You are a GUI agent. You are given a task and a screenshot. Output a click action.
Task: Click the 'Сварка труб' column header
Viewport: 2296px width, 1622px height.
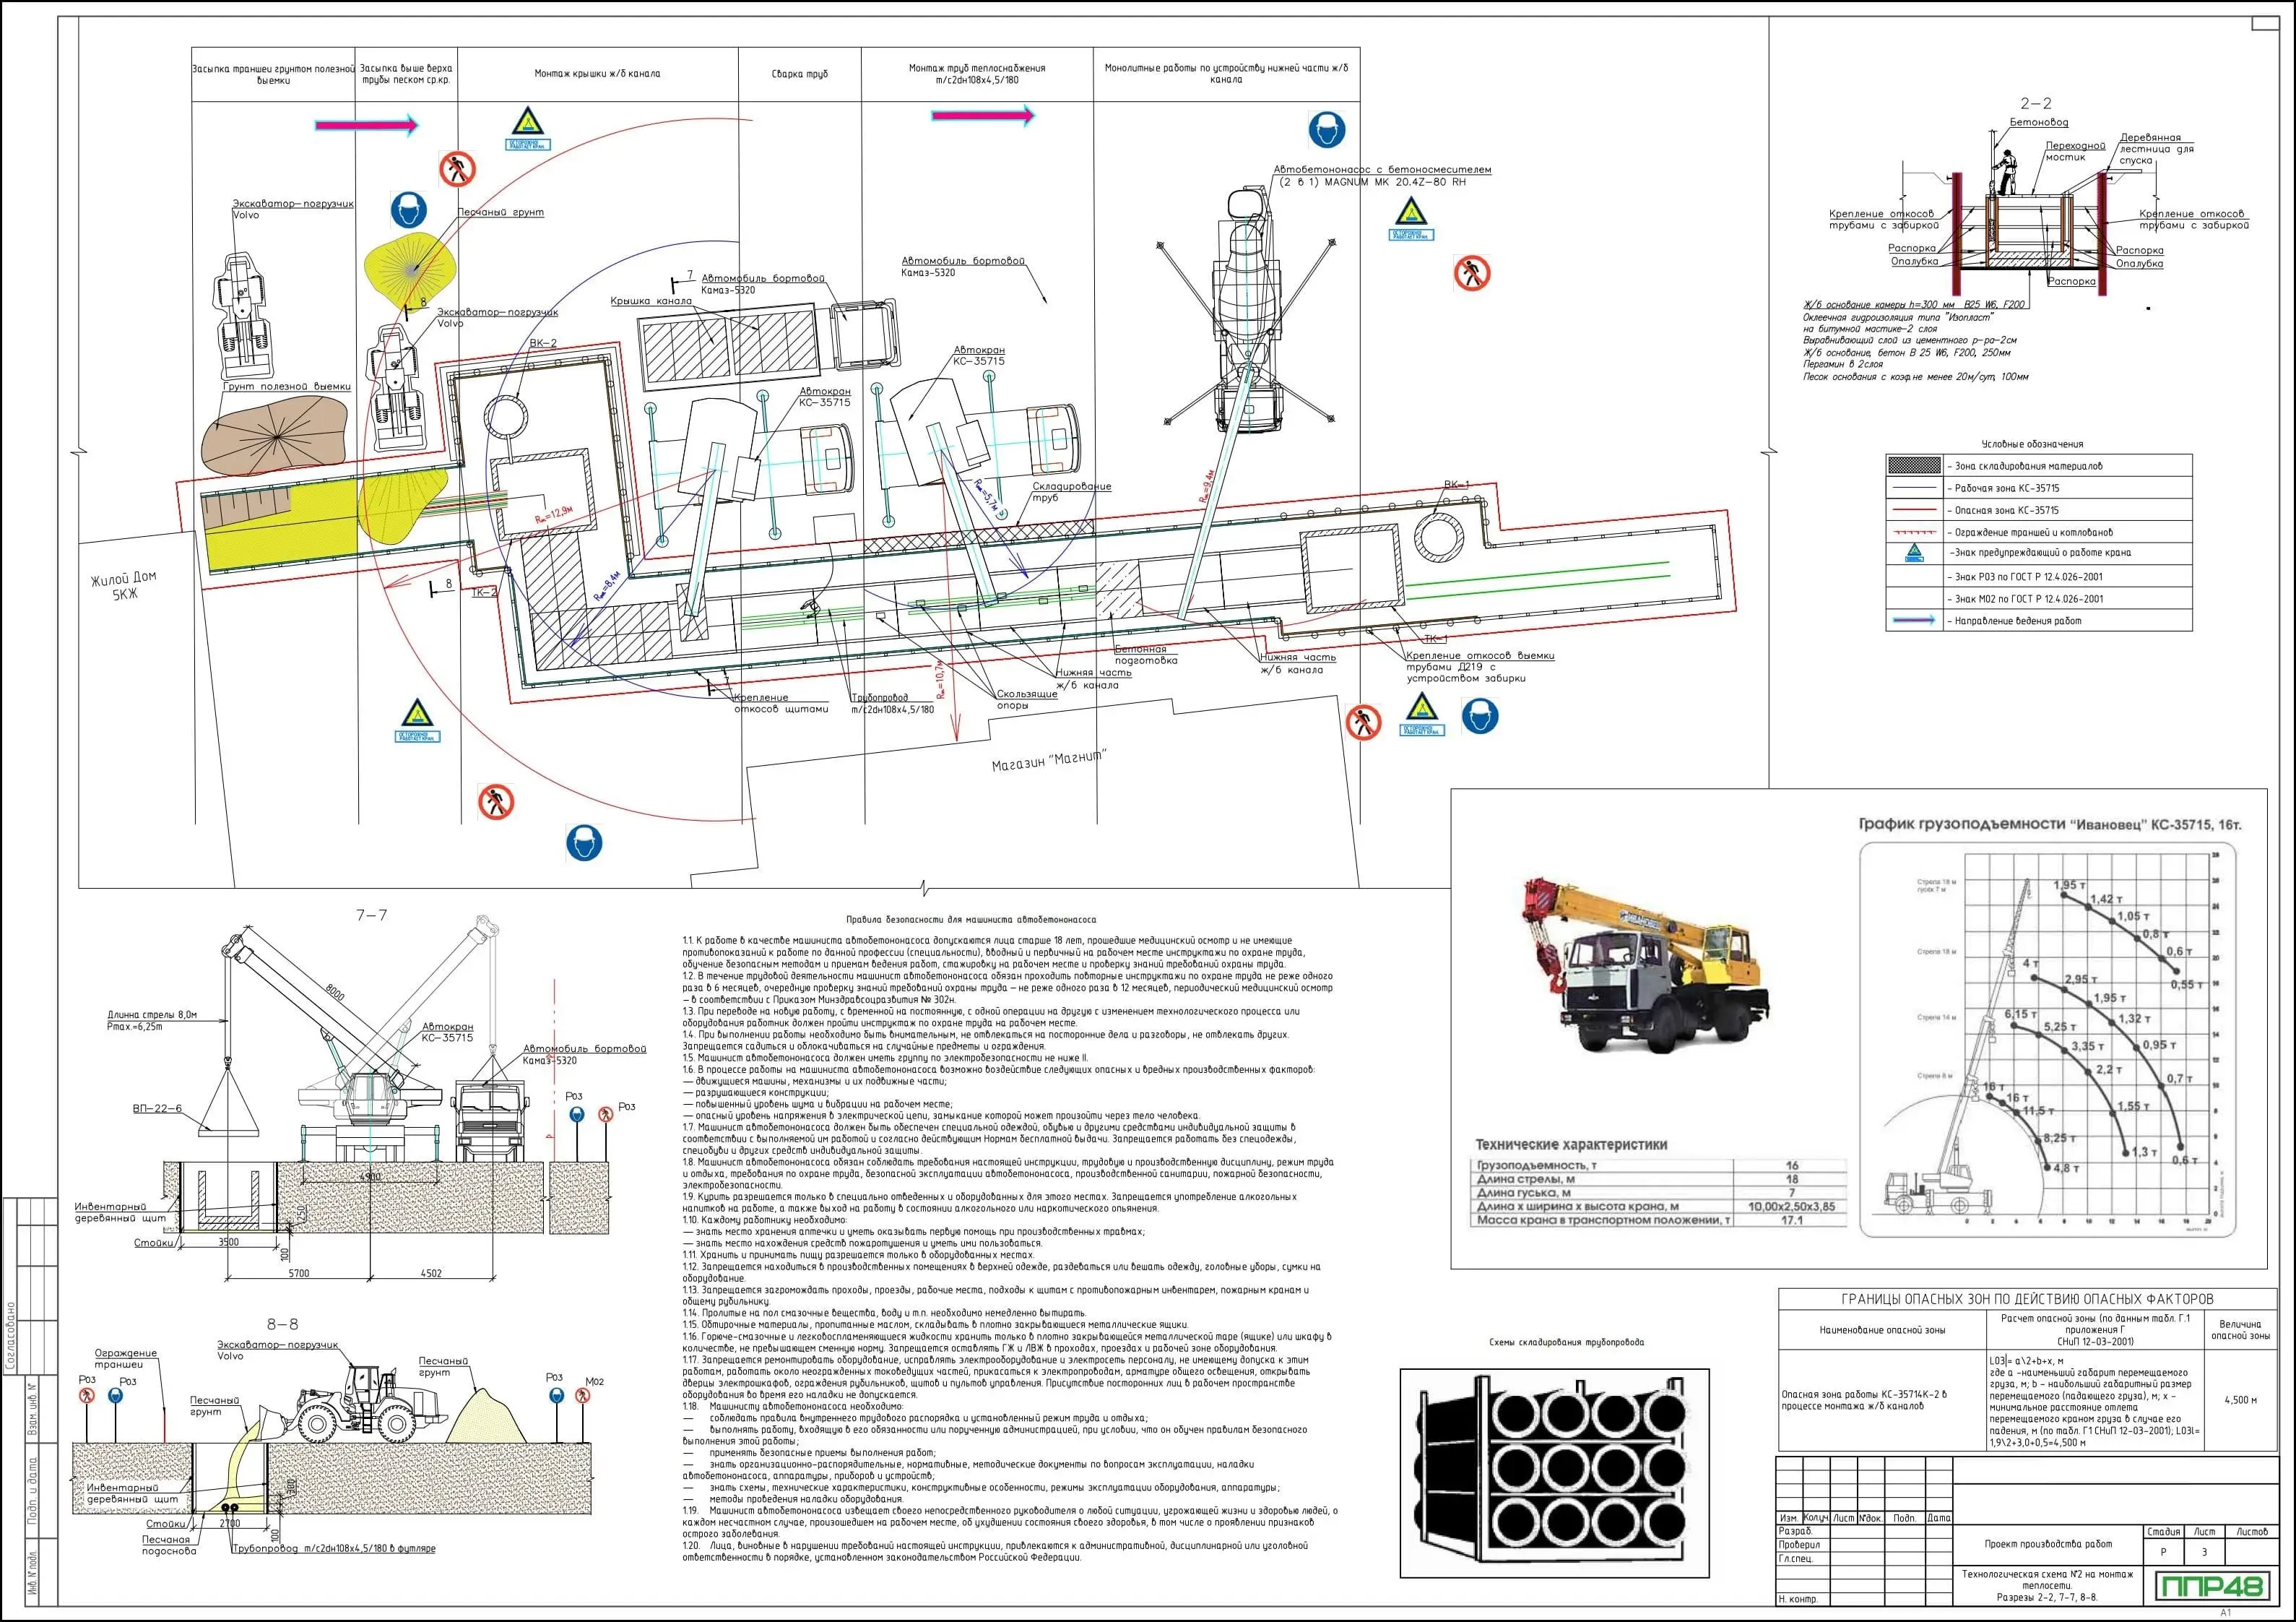800,74
